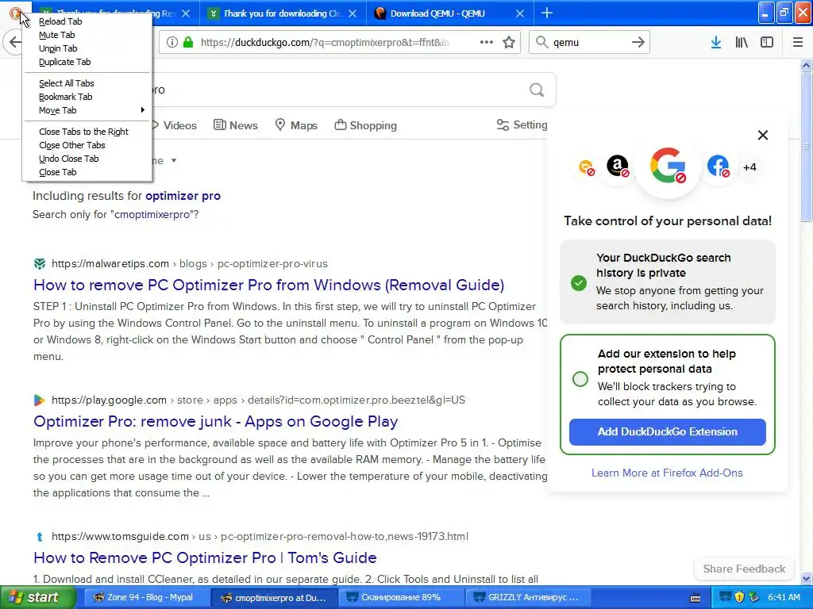Open GRIZZLY antivirus taskbar window
The height and width of the screenshot is (609, 813).
click(x=528, y=598)
